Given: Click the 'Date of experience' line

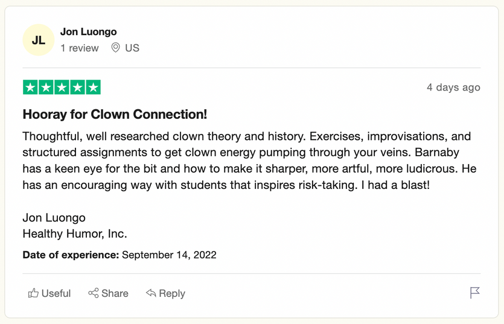Looking at the screenshot, I should pos(120,255).
